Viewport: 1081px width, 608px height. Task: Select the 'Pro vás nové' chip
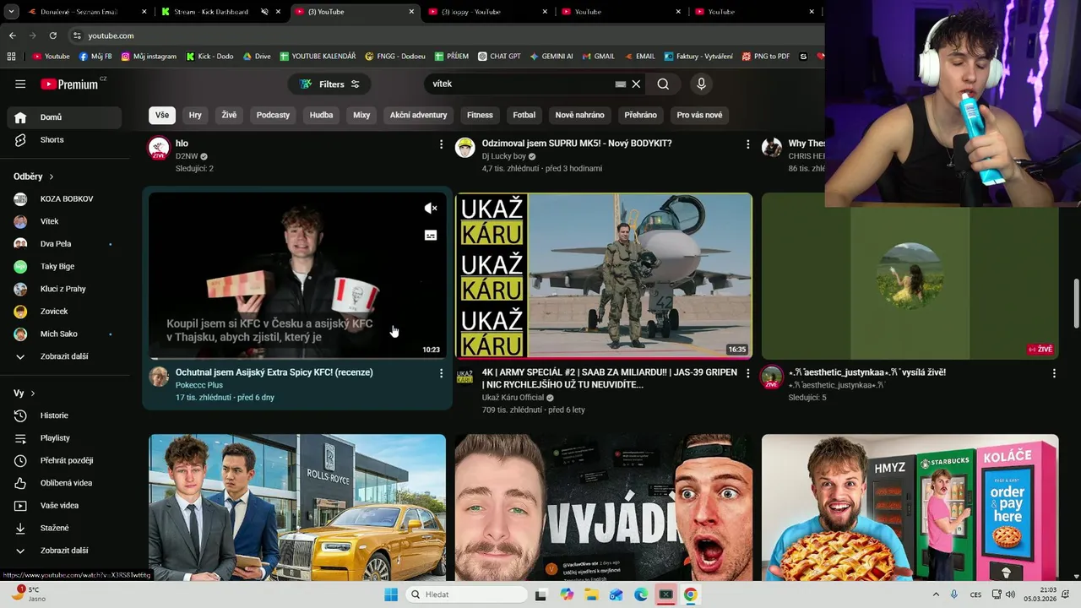pos(699,115)
